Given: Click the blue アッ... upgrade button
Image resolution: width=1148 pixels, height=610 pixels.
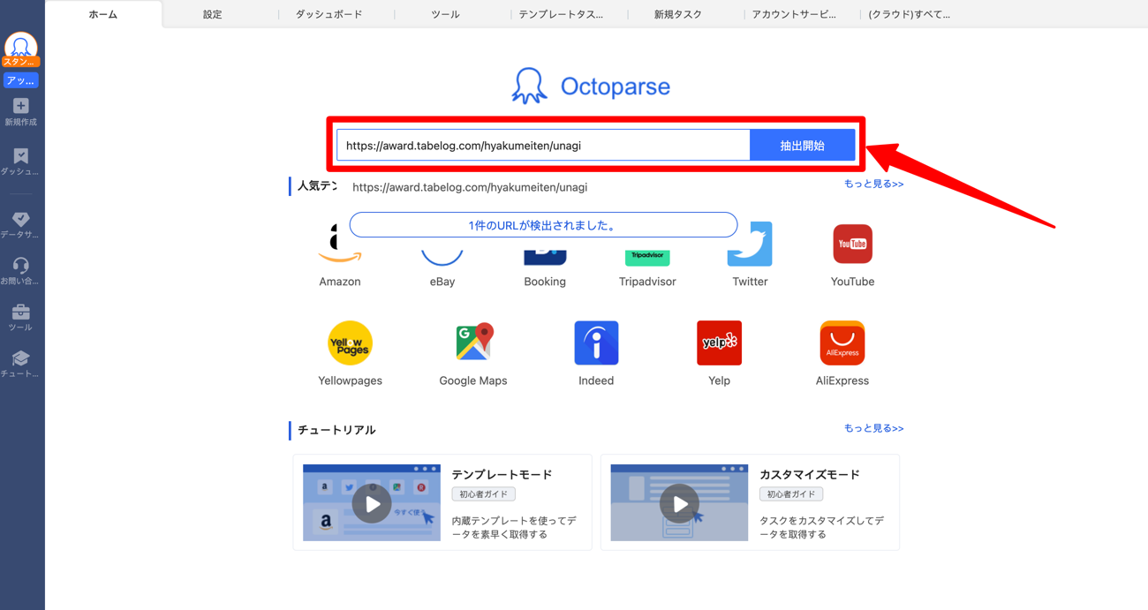Looking at the screenshot, I should (20, 80).
